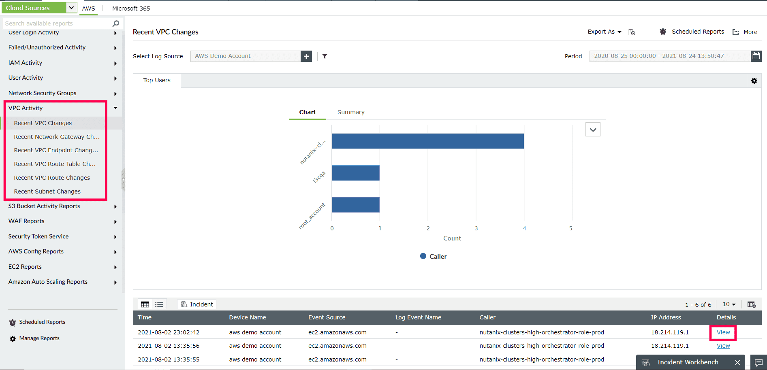The width and height of the screenshot is (767, 370).
Task: Click the More icon at top right
Action: (735, 32)
